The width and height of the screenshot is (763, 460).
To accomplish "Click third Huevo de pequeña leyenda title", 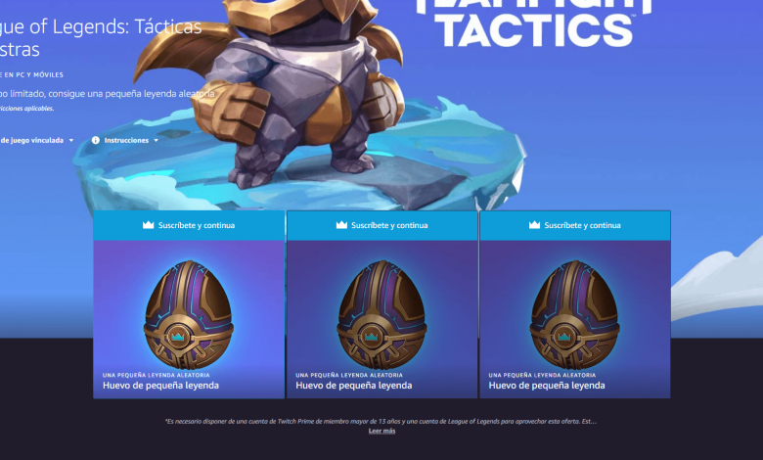I will [x=547, y=386].
